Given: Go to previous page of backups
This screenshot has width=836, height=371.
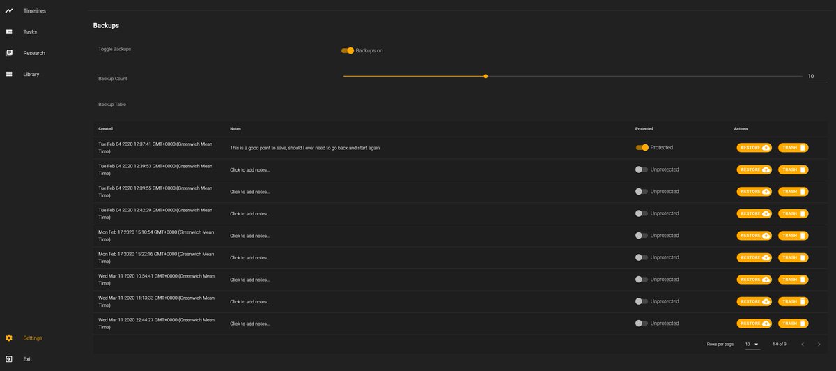Looking at the screenshot, I should 803,344.
